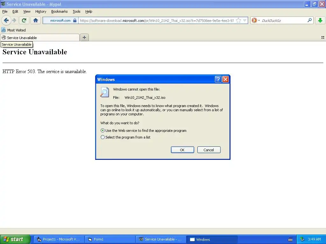The height and width of the screenshot is (244, 326).
Task: Close the Windows dialog with red X
Action: 226,79
